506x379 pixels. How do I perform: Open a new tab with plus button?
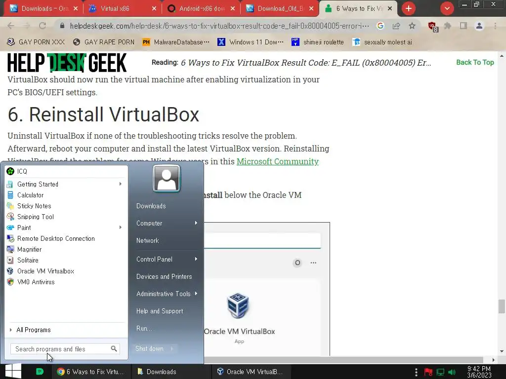tap(409, 8)
